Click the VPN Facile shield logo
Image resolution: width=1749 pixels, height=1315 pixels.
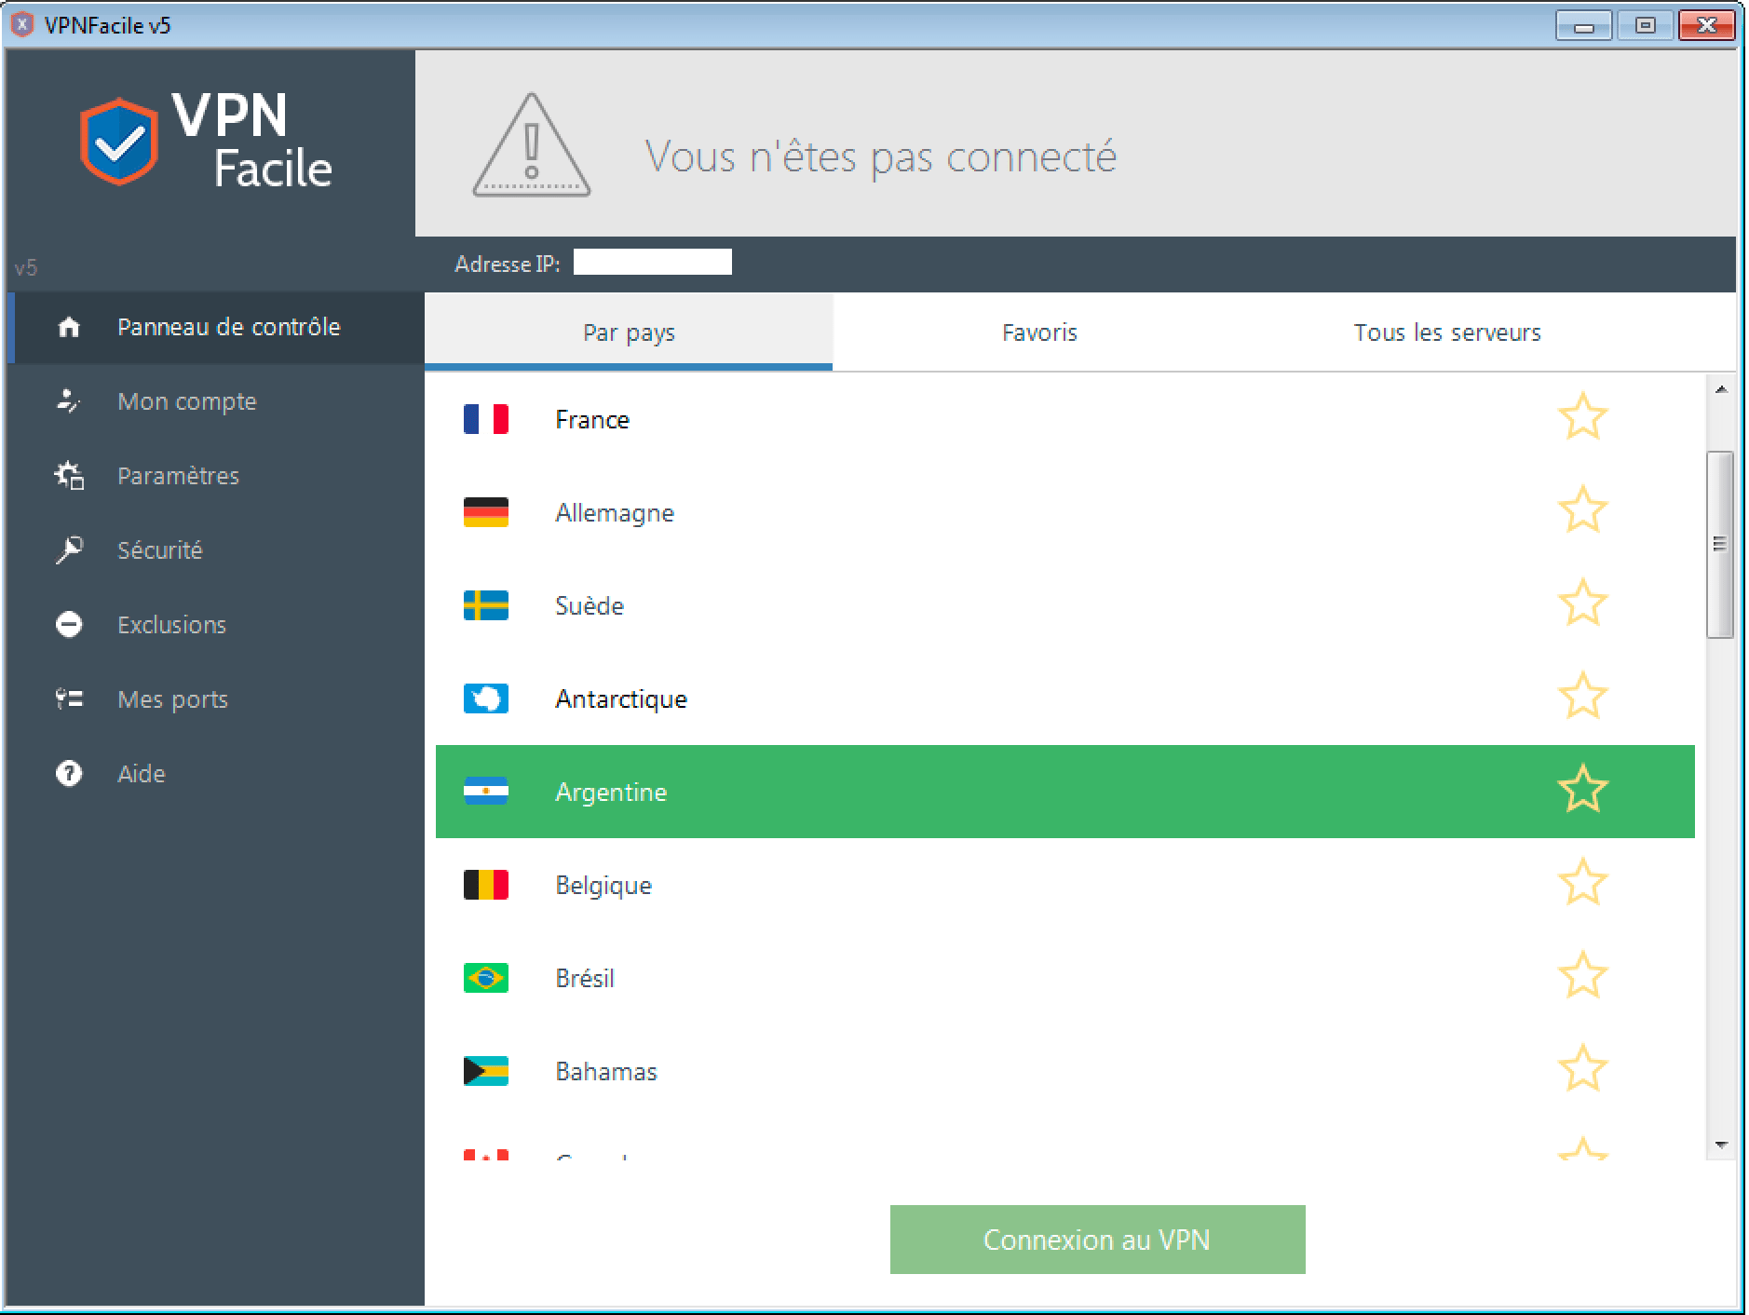tap(120, 142)
